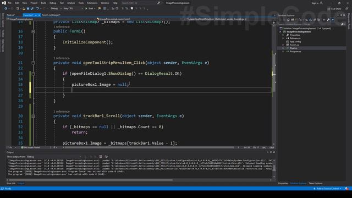Click the Solution Explorer search icon
The image size is (352, 198).
[x=342, y=24]
